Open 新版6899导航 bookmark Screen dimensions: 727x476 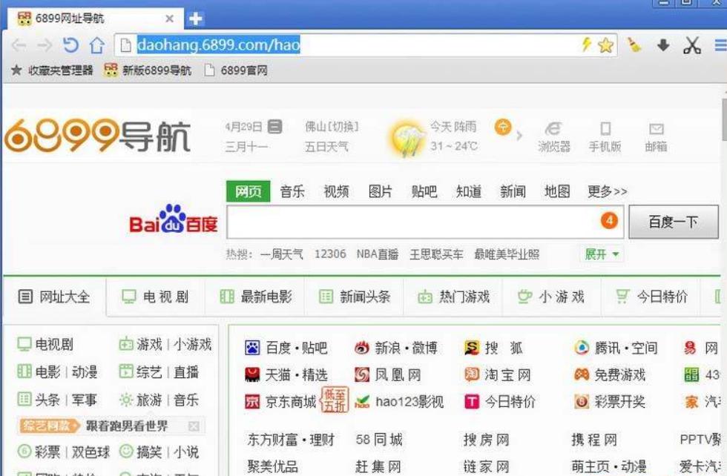pyautogui.click(x=148, y=70)
